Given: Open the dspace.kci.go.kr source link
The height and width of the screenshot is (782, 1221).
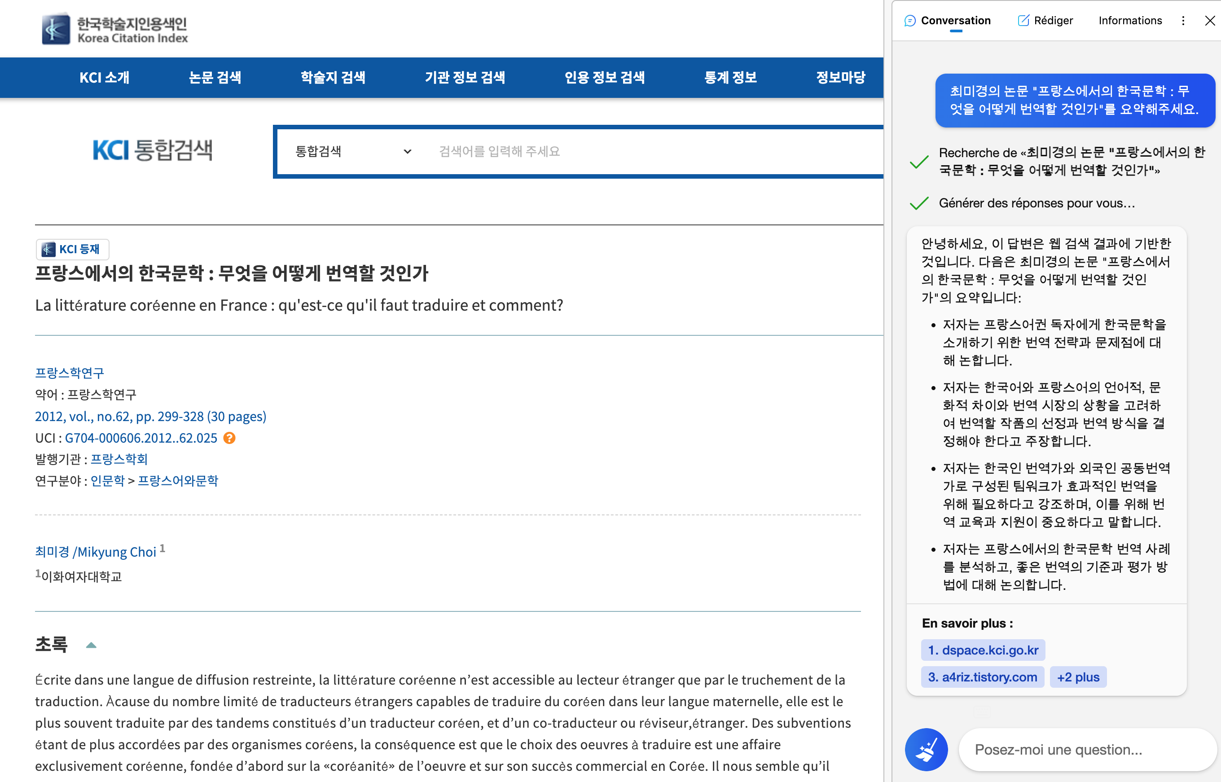Looking at the screenshot, I should click(983, 650).
